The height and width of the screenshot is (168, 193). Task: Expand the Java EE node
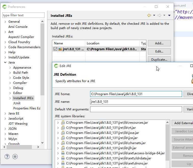(x=5, y=113)
